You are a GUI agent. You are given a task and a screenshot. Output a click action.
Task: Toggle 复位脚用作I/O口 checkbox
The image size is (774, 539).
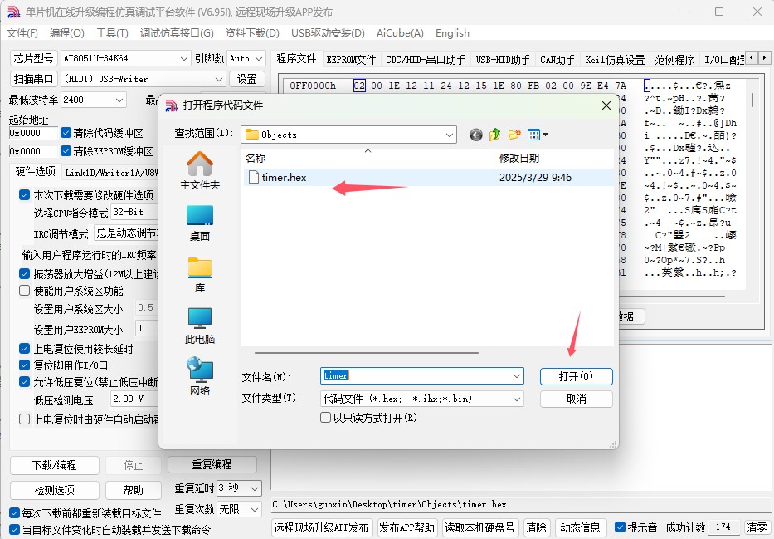point(25,365)
